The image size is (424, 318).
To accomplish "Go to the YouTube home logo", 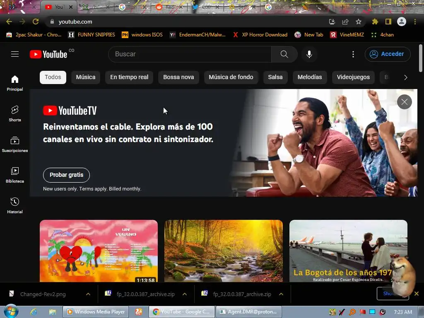I will point(49,54).
